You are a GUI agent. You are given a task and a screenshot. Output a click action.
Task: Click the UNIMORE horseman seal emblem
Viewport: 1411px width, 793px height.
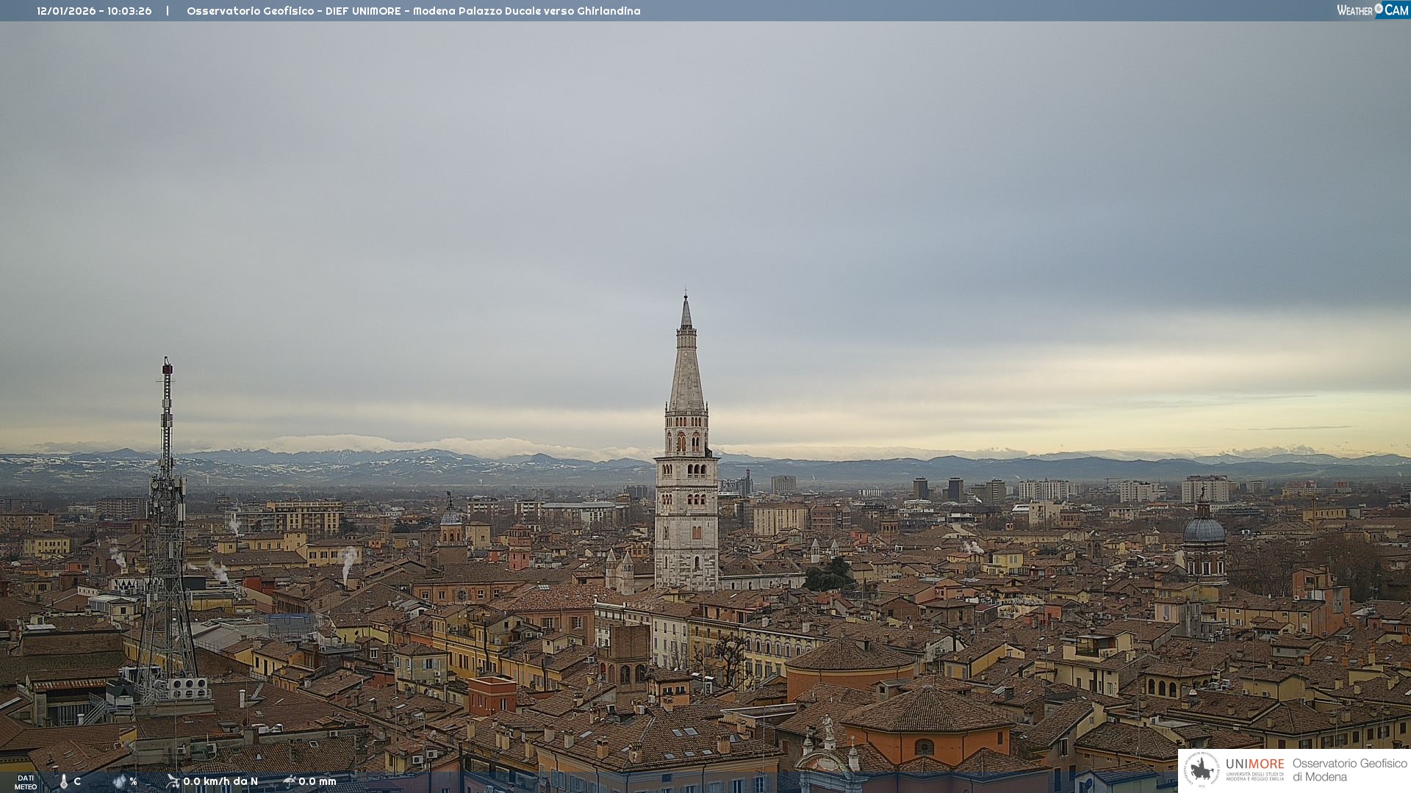1202,770
